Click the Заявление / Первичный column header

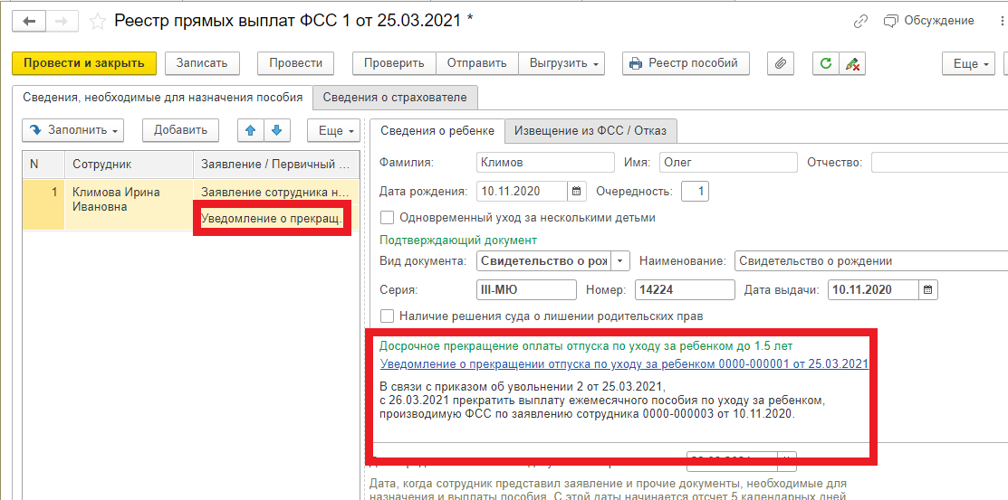(x=276, y=165)
